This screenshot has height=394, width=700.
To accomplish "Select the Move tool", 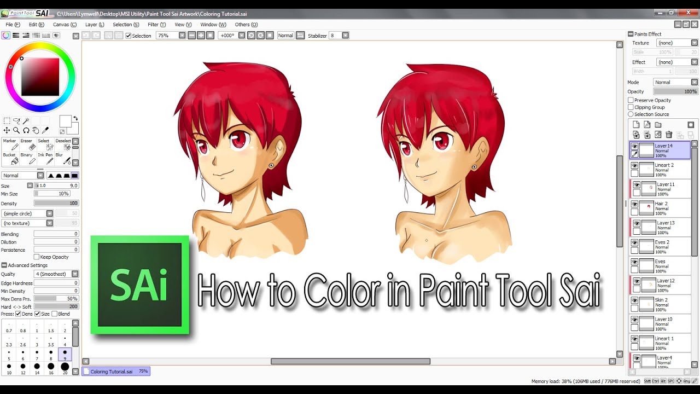I will click(x=7, y=130).
